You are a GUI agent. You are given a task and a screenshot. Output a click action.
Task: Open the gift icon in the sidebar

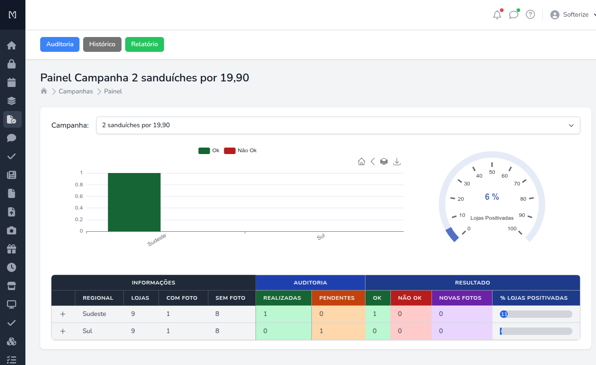click(x=12, y=248)
